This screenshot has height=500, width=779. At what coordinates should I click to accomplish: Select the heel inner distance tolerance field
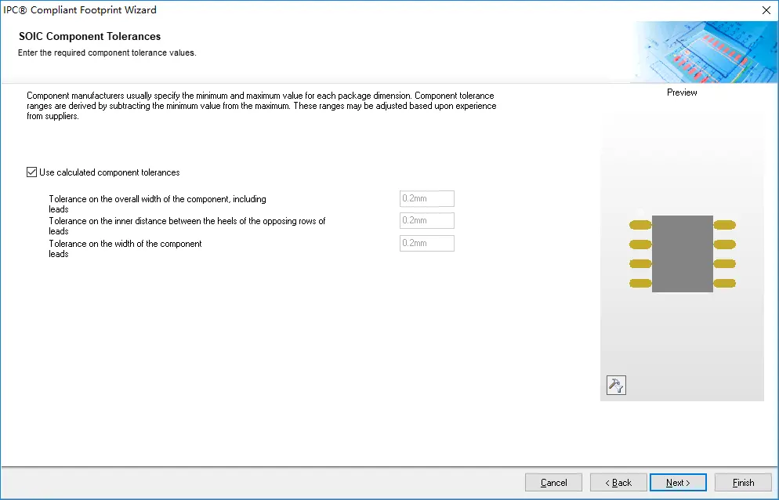tap(426, 221)
